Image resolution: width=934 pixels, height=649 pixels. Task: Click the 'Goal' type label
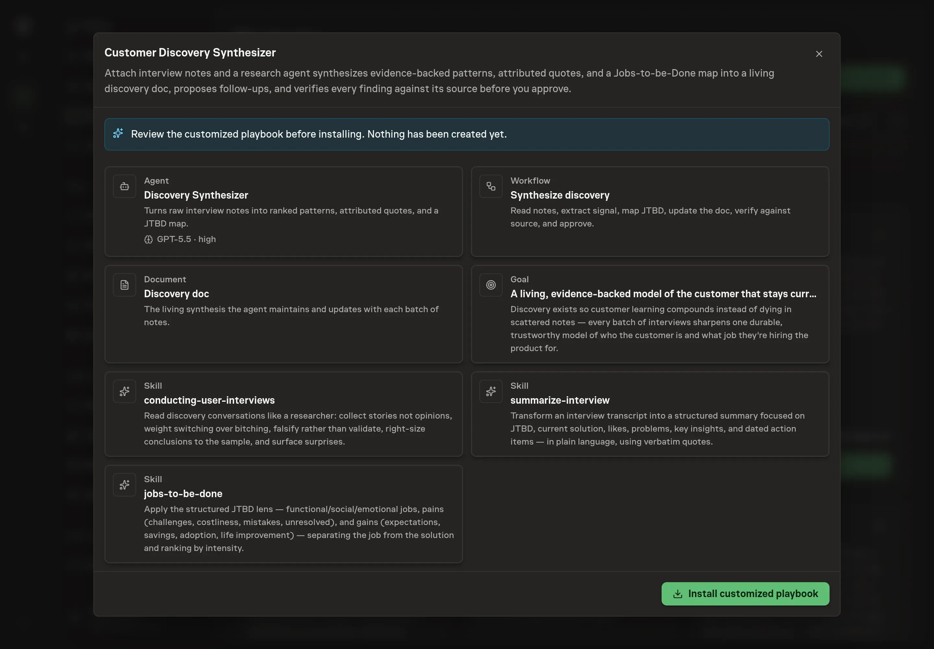tap(520, 279)
